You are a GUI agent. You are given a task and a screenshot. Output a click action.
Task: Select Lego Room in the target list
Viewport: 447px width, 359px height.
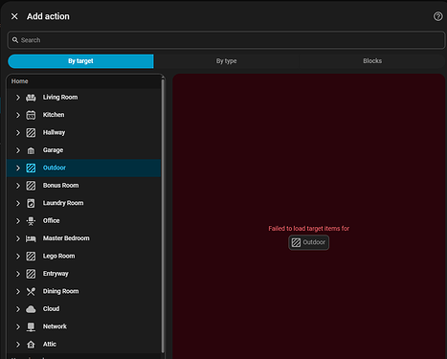click(58, 257)
